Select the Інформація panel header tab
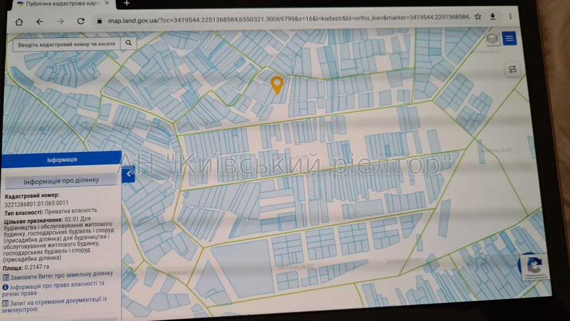Viewport: 570px width, 321px height. pyautogui.click(x=62, y=160)
